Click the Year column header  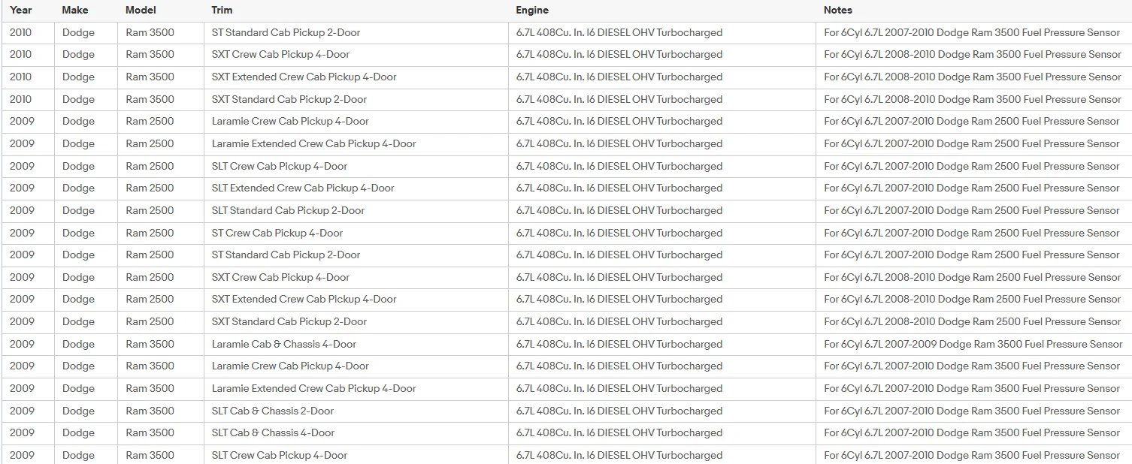pyautogui.click(x=21, y=11)
